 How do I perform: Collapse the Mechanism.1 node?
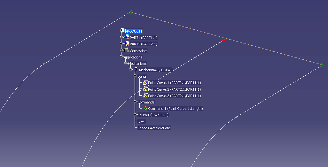tap(130, 69)
